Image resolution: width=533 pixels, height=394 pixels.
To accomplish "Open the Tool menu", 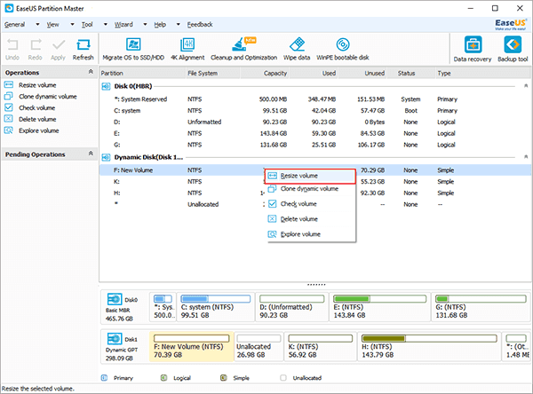I will (x=87, y=25).
